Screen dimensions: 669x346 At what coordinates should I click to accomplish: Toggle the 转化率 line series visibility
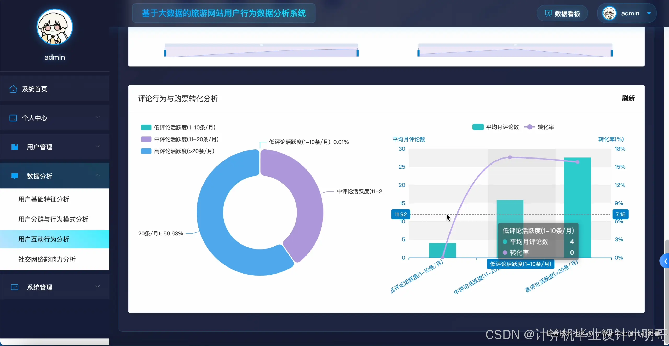point(540,127)
